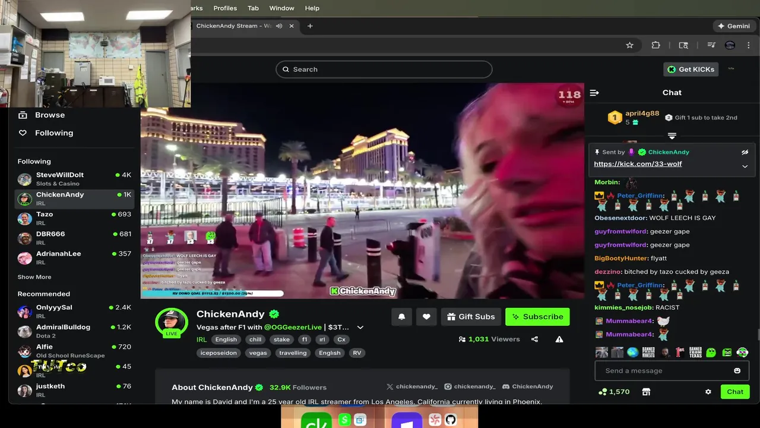This screenshot has height=428, width=760.
Task: Open the Tab menu
Action: point(253,8)
